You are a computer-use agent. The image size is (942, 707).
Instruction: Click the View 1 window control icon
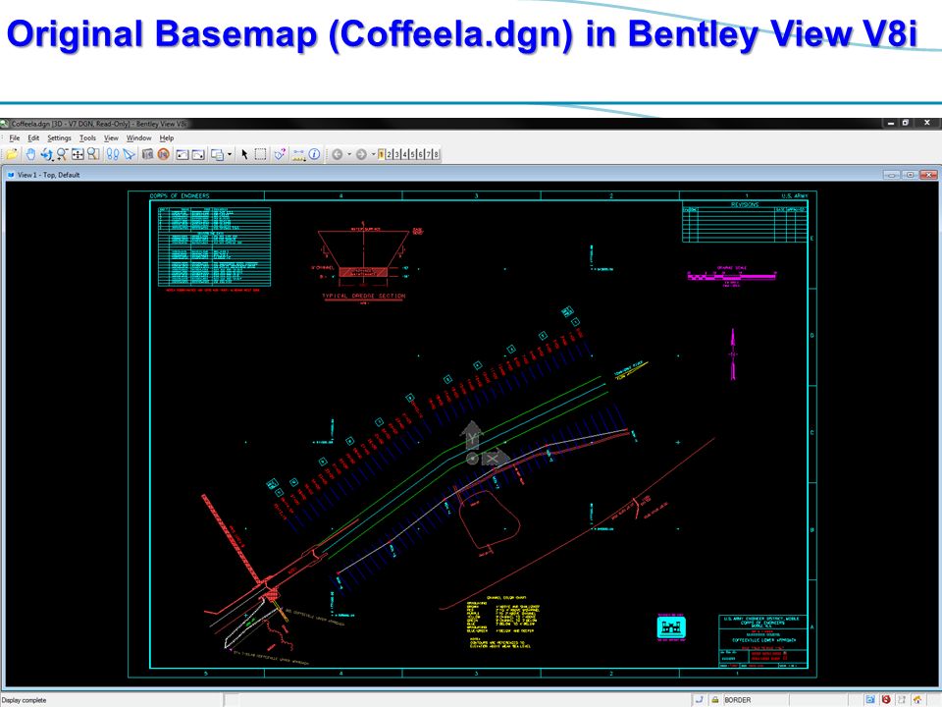tap(10, 175)
